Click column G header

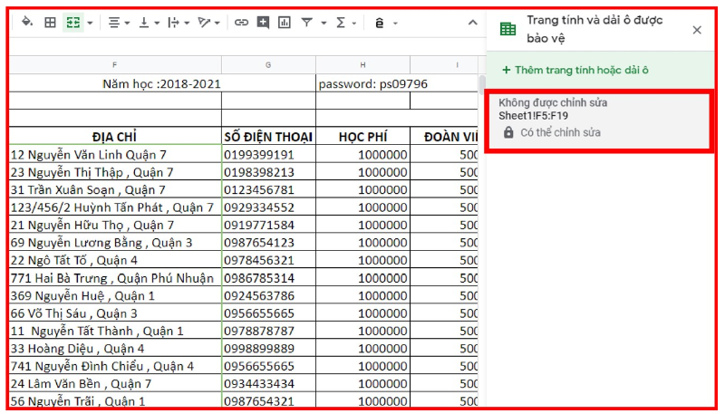click(268, 64)
